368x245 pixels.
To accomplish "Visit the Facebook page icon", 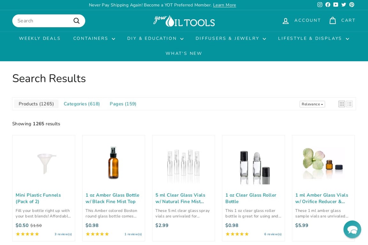I will [328, 5].
